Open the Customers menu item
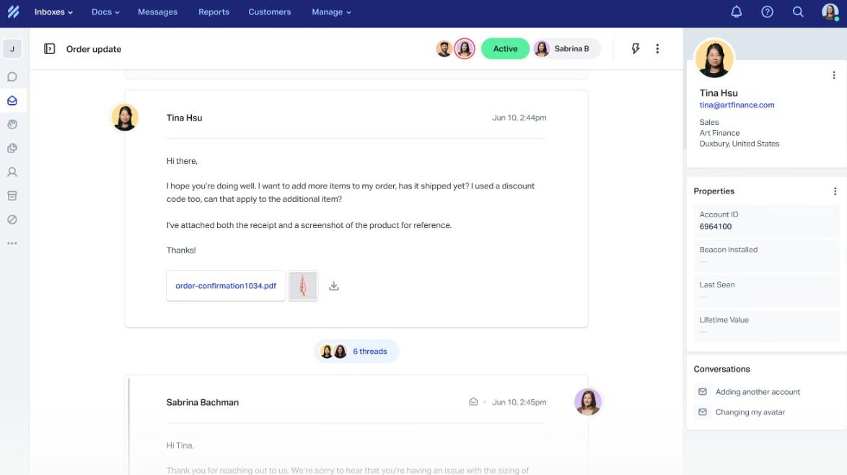Viewport: 847px width, 475px height. pos(269,12)
